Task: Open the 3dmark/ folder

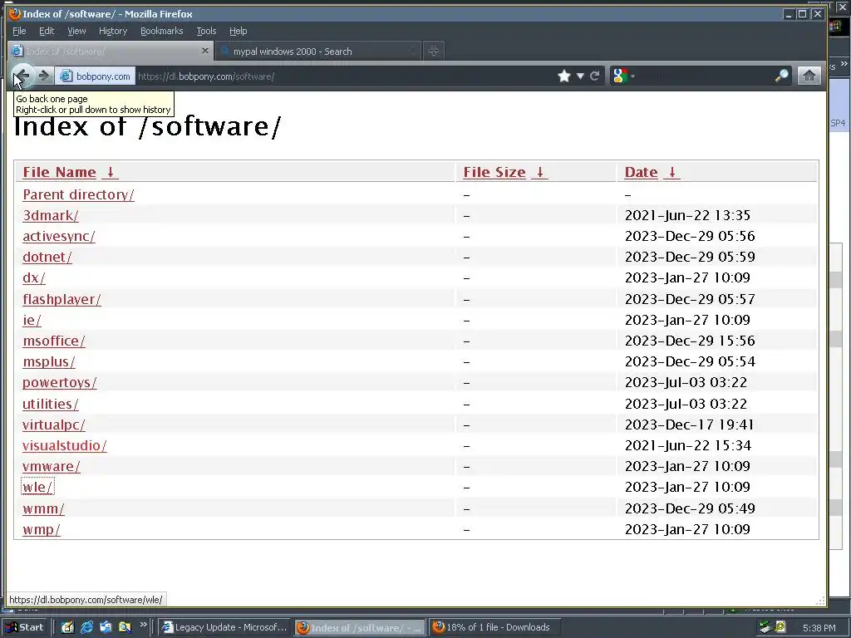Action: click(51, 215)
